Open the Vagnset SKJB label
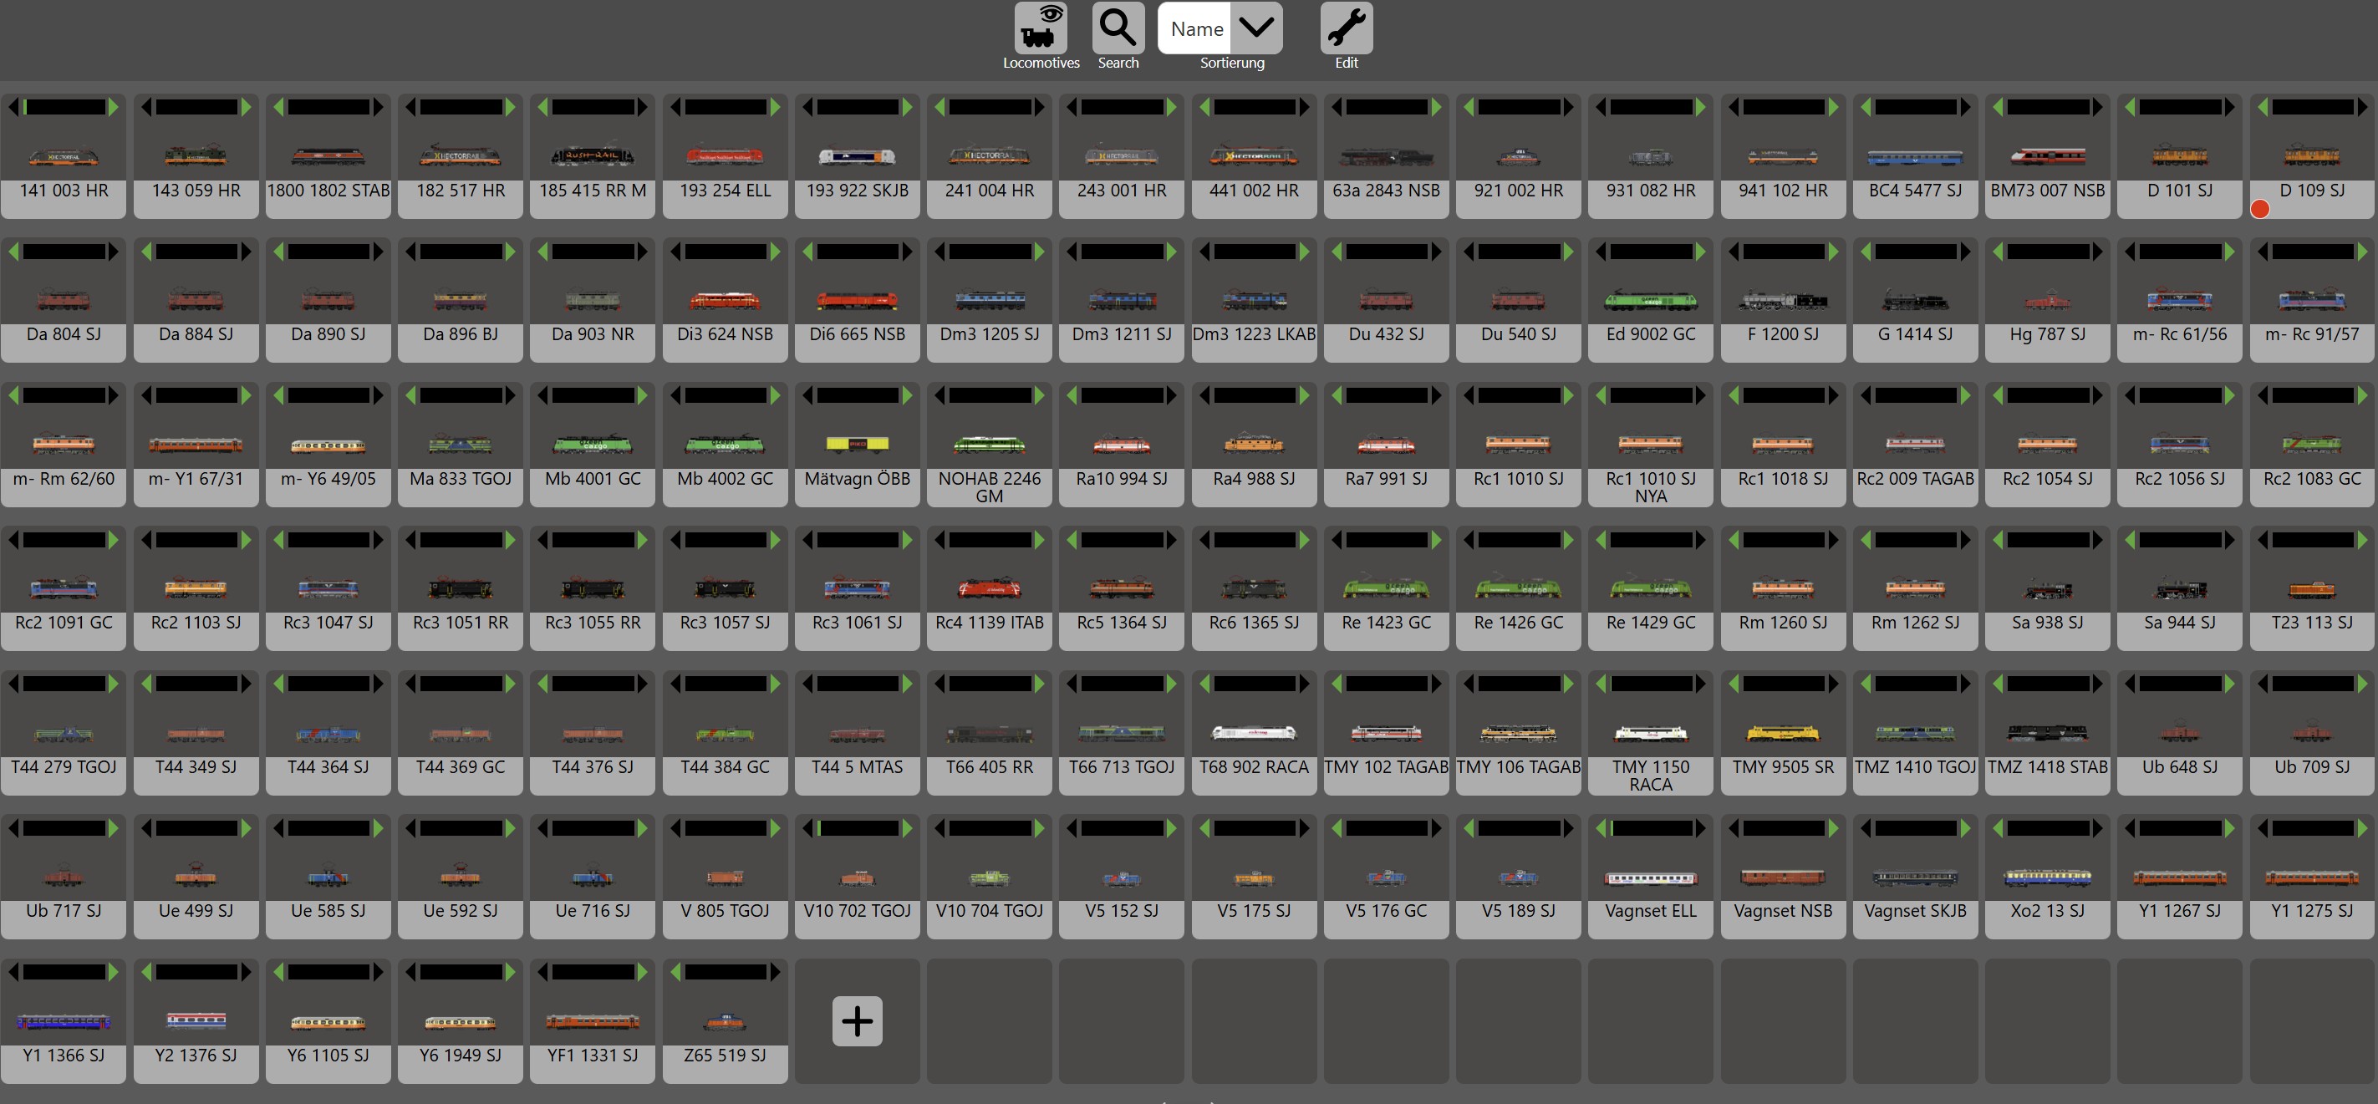 pyautogui.click(x=1915, y=911)
